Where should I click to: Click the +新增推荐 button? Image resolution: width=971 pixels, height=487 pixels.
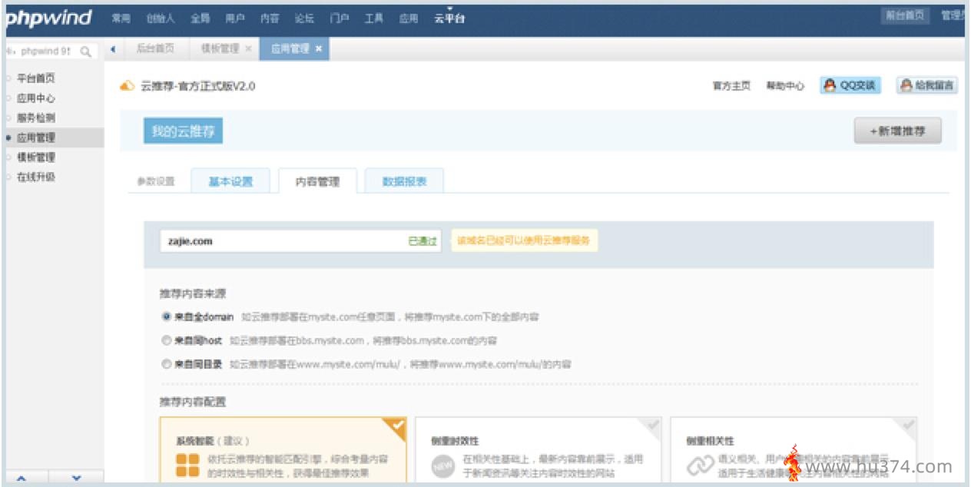point(897,131)
